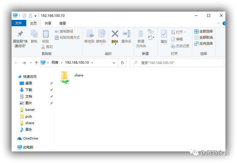Click the title bar computer system icon

(x=15, y=15)
